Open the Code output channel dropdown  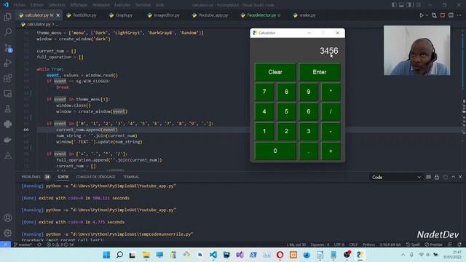pyautogui.click(x=396, y=178)
